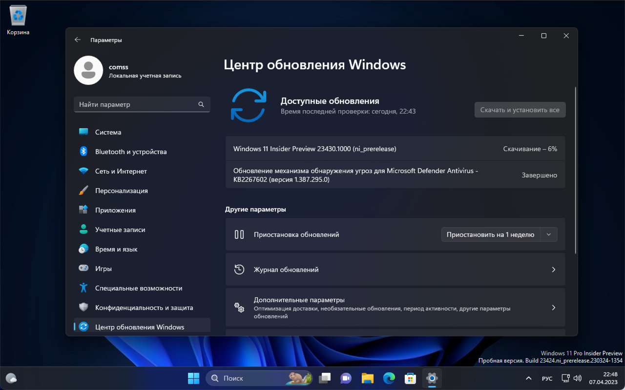Open Журнал обновлений
Viewport: 625px width, 390px height.
click(395, 269)
